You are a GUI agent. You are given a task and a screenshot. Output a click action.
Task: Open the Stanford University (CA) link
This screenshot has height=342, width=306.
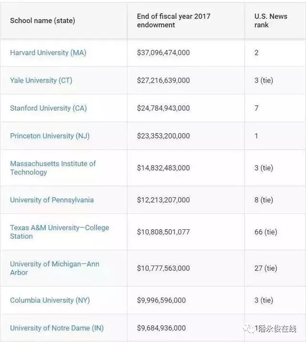pos(48,108)
